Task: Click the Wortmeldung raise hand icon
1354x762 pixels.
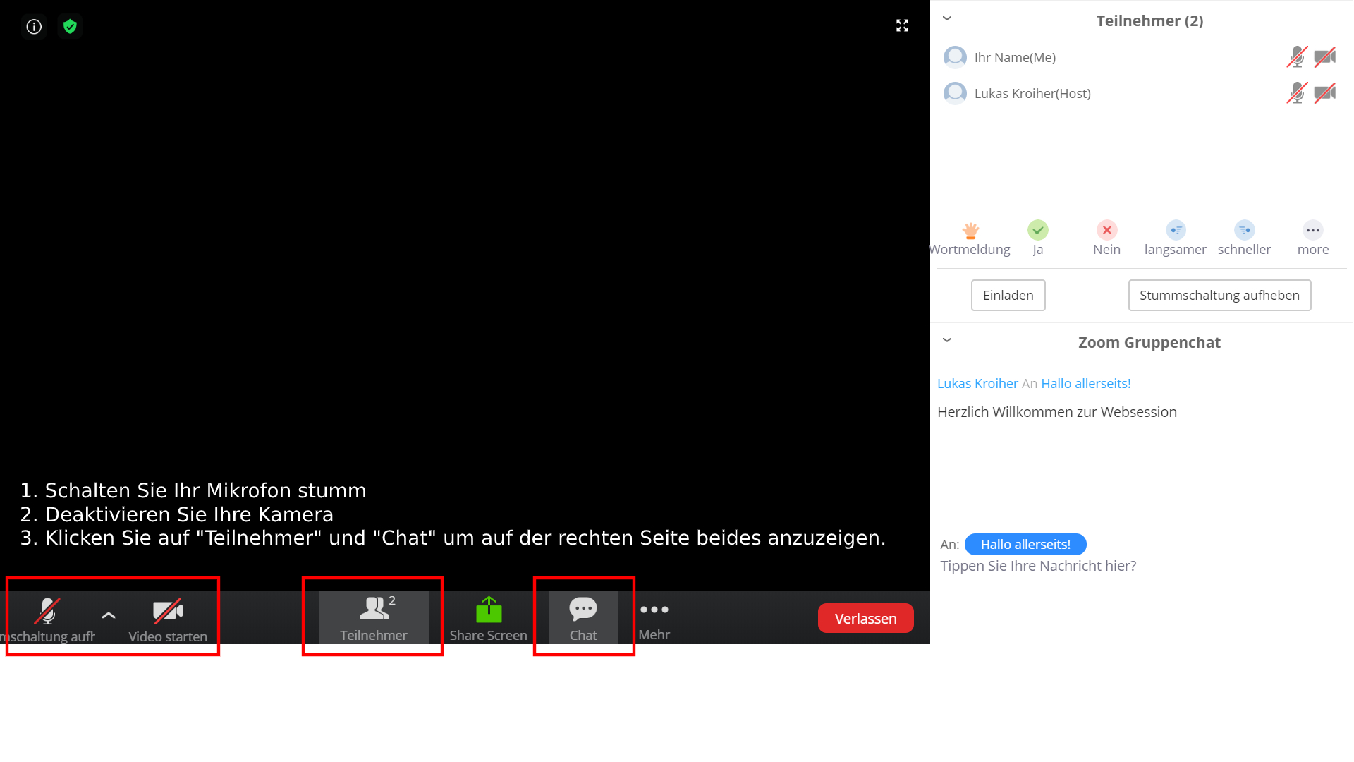Action: tap(970, 231)
